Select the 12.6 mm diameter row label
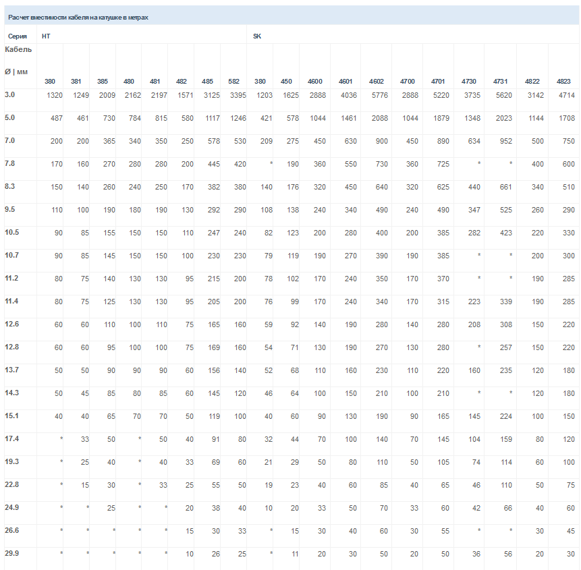This screenshot has width=581, height=570. (12, 324)
